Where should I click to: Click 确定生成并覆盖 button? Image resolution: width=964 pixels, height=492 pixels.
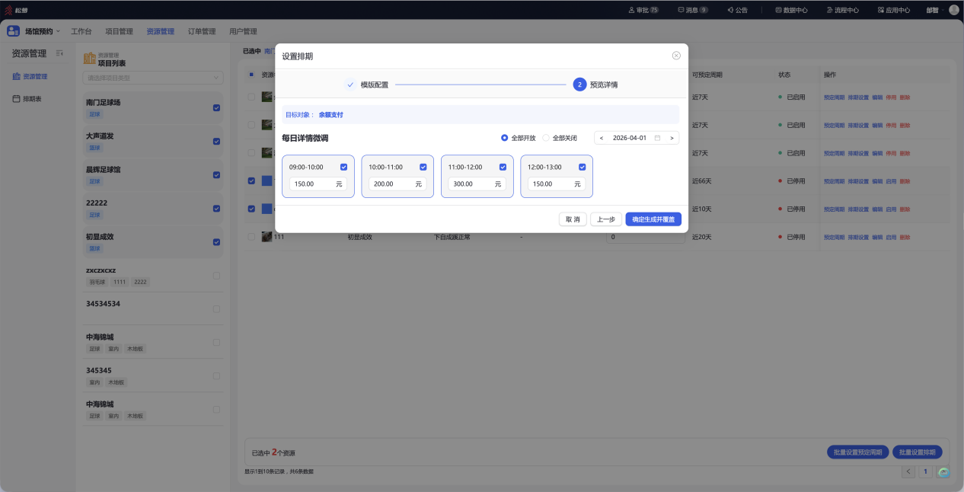[653, 219]
